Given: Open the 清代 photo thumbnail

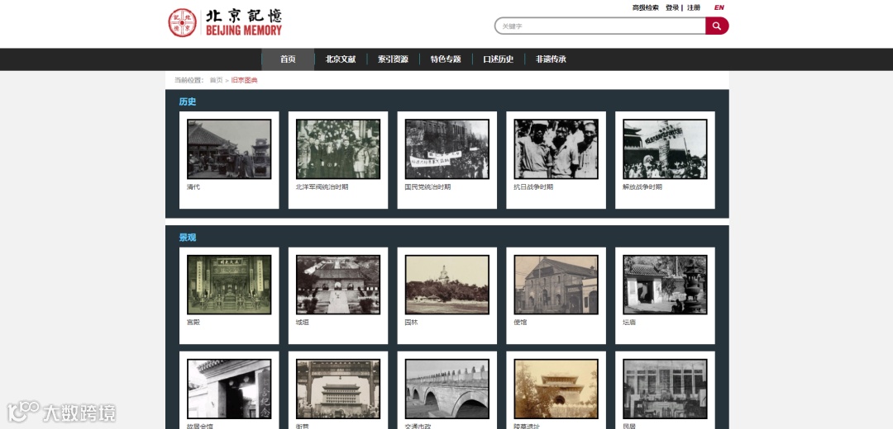Looking at the screenshot, I should tap(229, 148).
